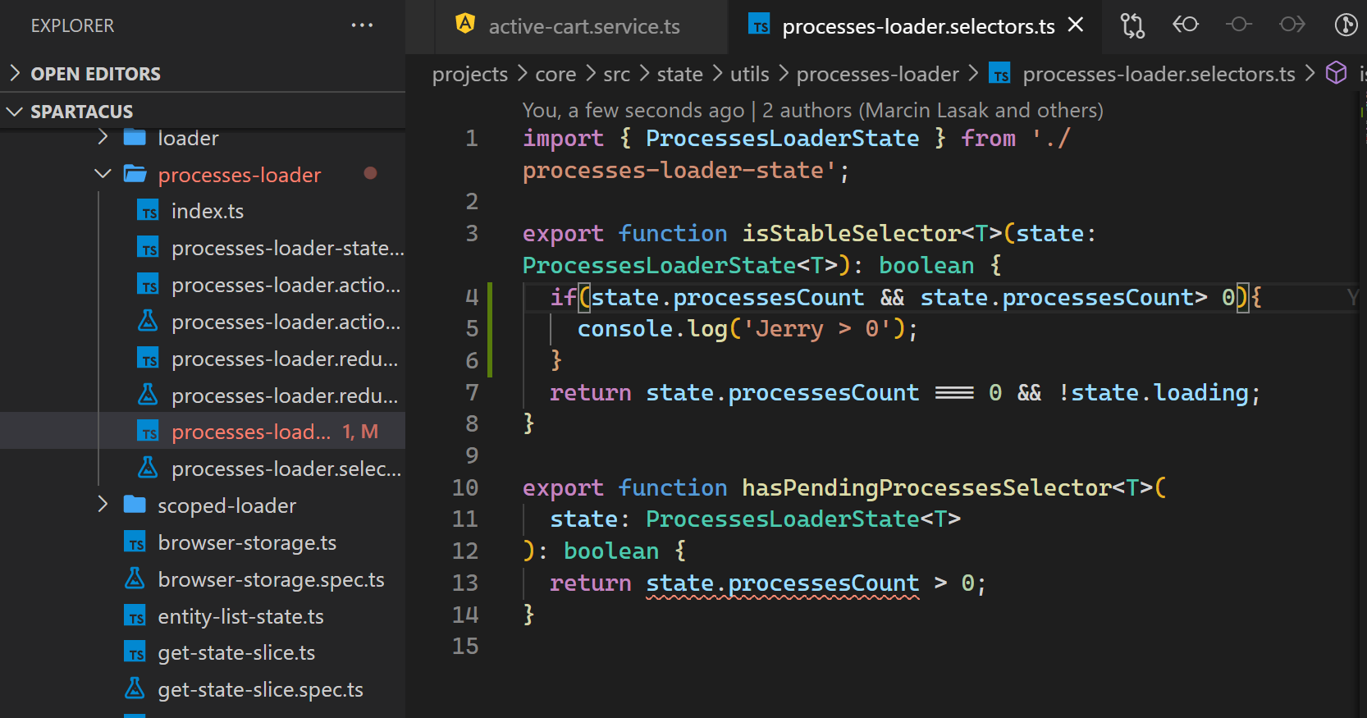Place cursor on 'isStableSelector' function name

(x=851, y=234)
